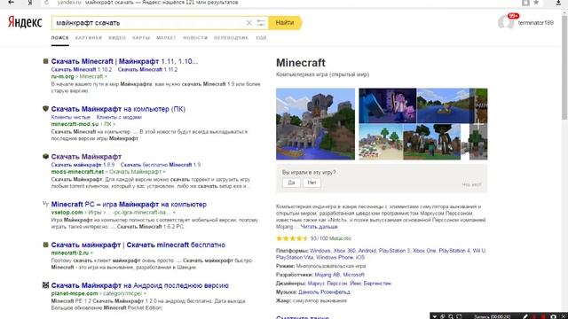Expand ru-m.org result options arrow
The image size is (568, 319).
[x=106, y=77]
